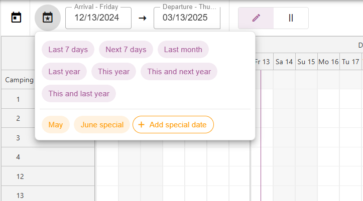Switch to the split columns mode toggle

click(x=291, y=18)
